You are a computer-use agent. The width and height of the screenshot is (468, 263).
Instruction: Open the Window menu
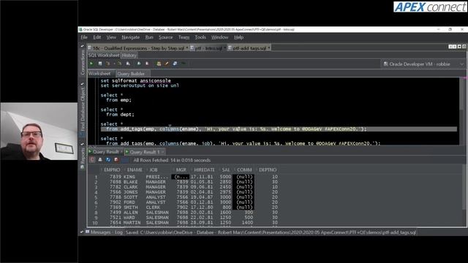219,37
